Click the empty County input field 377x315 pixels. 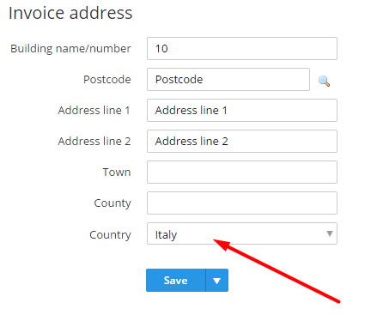[x=242, y=203]
